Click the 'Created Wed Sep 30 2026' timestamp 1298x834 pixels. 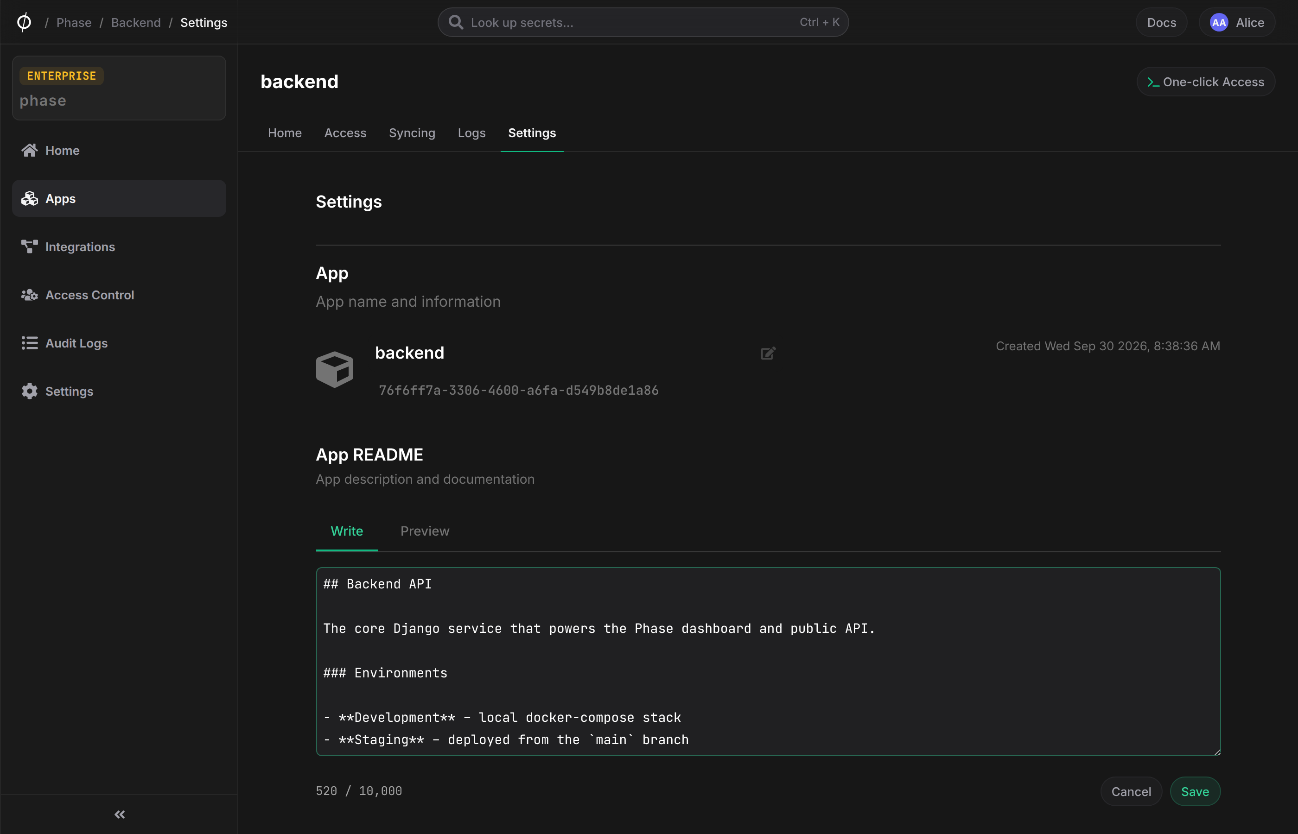(1107, 346)
